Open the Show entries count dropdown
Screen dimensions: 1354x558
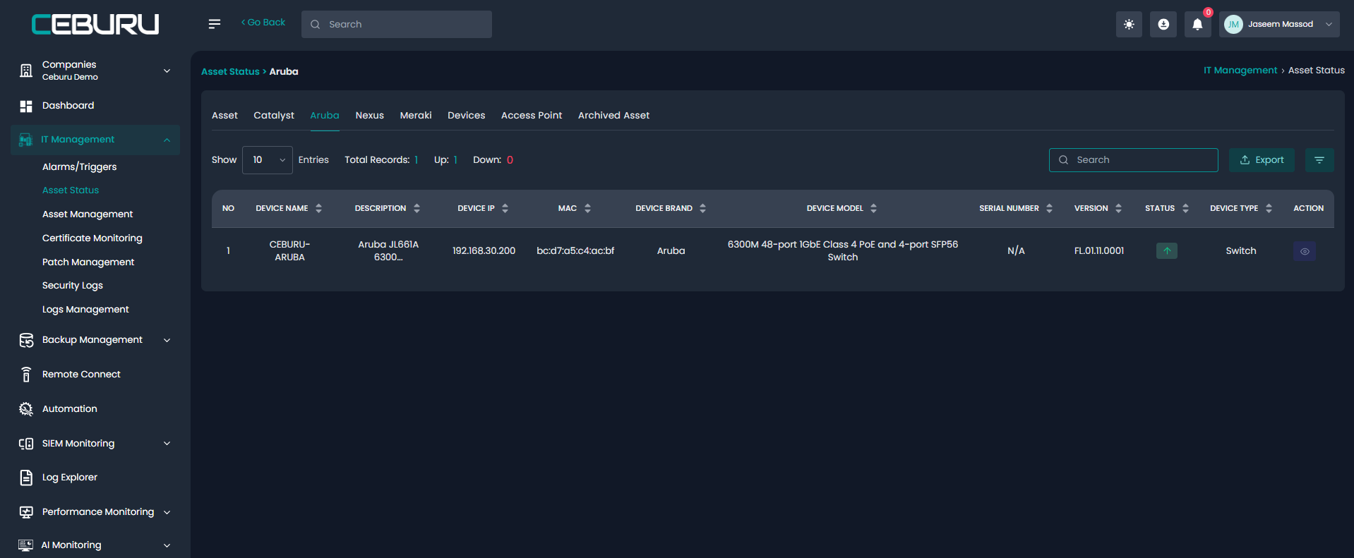coord(268,160)
